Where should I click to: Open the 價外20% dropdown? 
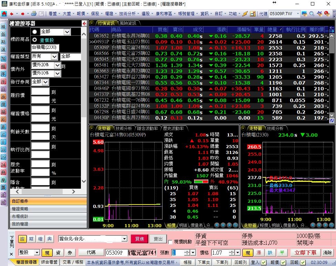(x=57, y=65)
